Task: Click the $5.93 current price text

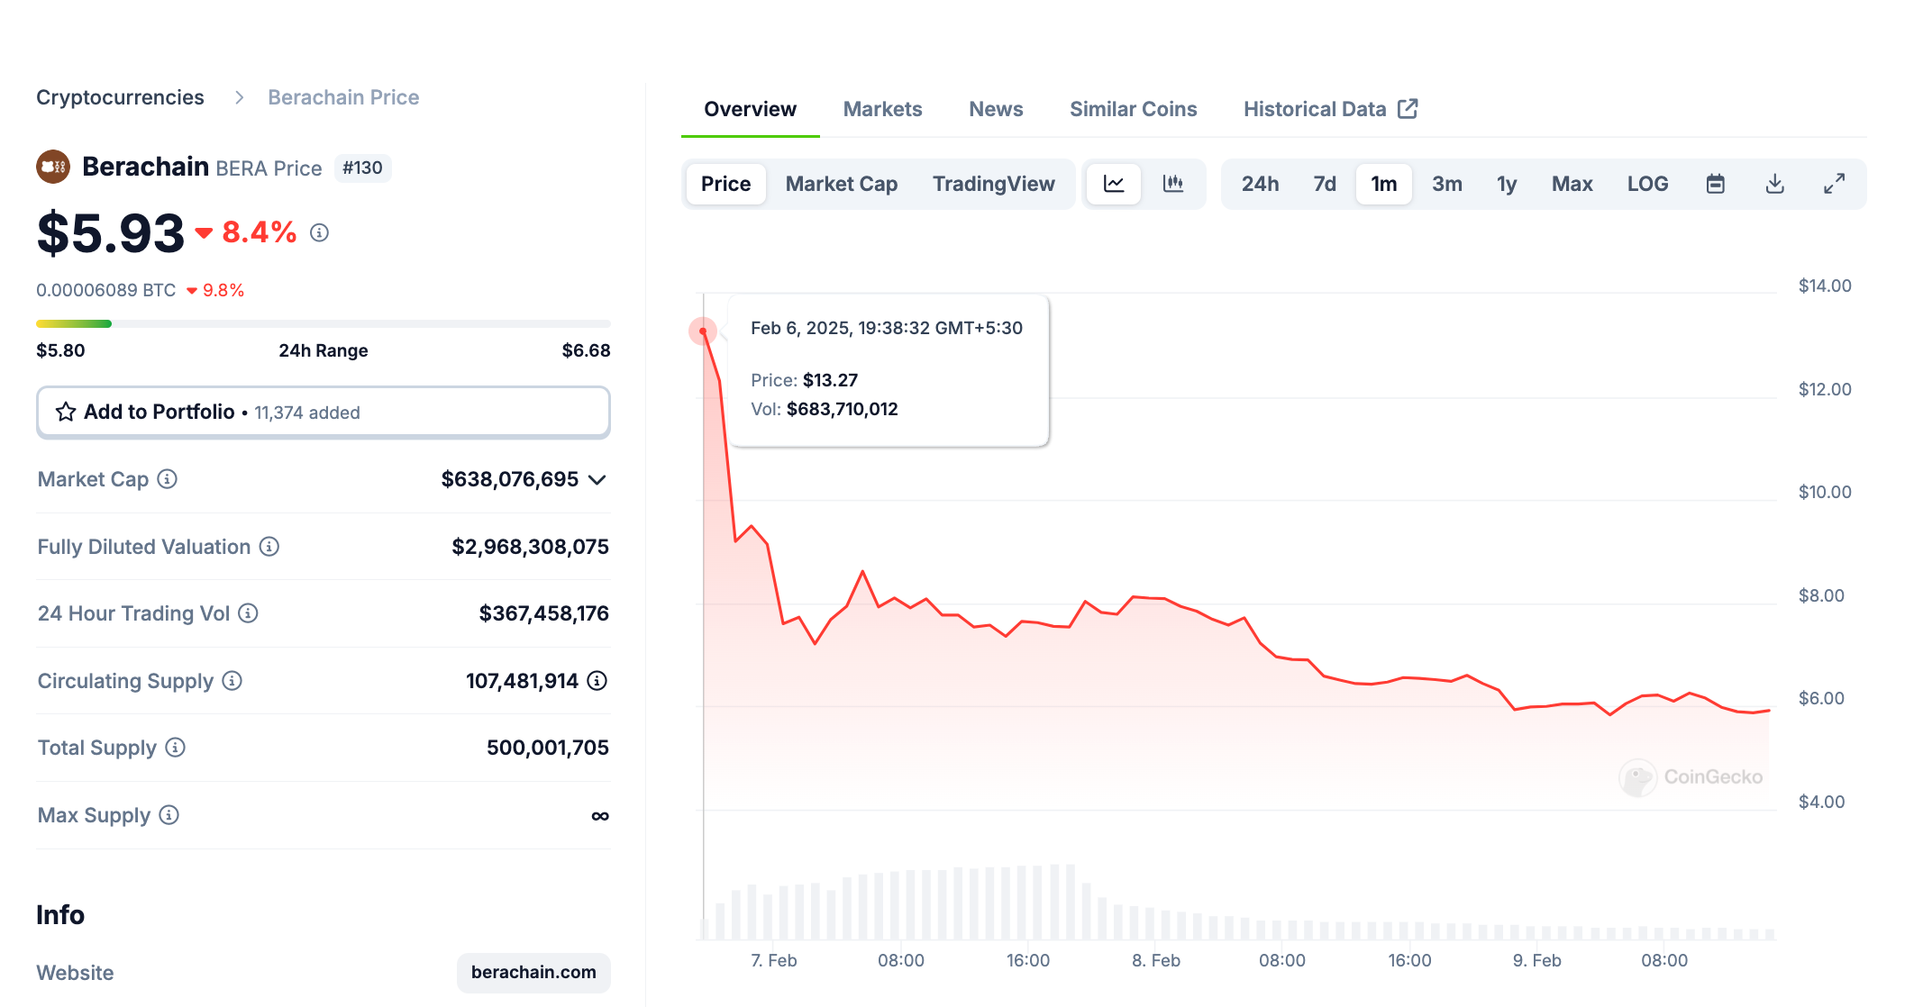Action: (111, 234)
